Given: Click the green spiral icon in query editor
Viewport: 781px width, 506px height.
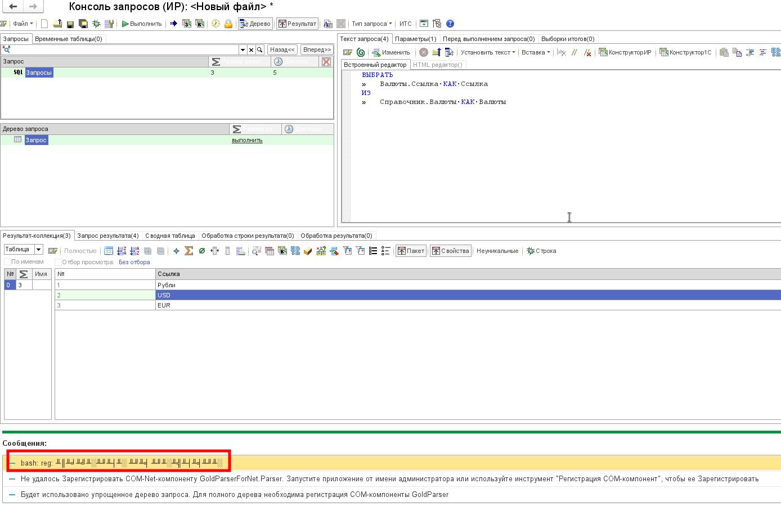Looking at the screenshot, I should click(x=361, y=52).
